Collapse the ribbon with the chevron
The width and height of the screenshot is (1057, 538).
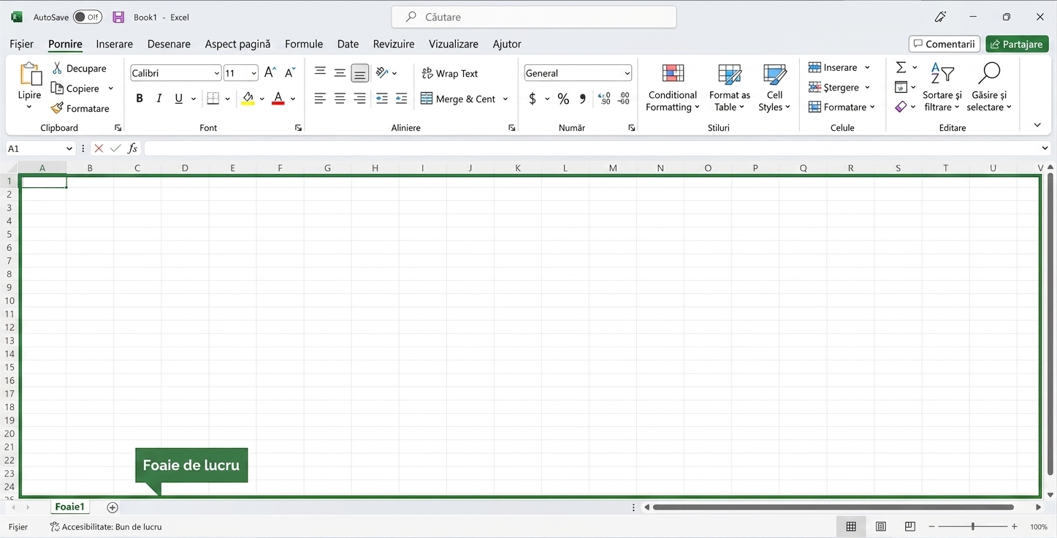pos(1037,125)
